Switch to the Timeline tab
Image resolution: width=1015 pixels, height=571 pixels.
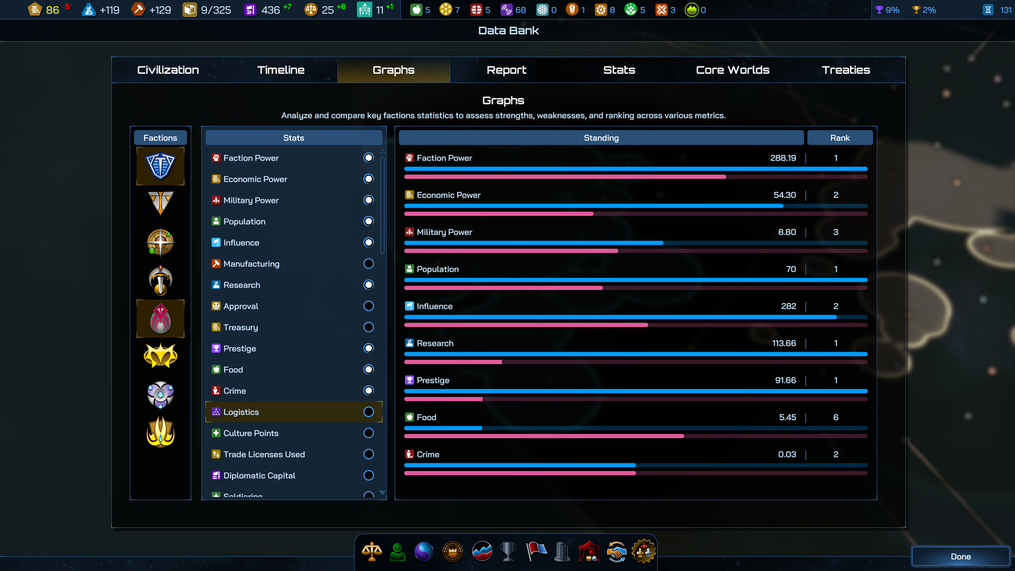click(x=281, y=70)
